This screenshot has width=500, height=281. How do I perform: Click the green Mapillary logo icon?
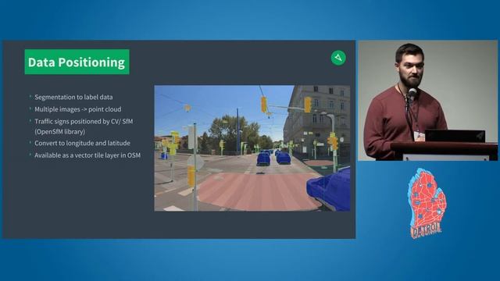338,58
